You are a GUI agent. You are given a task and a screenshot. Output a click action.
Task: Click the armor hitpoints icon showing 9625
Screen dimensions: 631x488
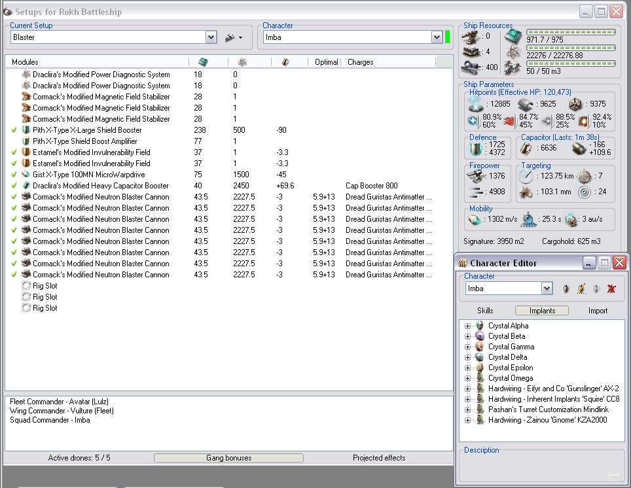[525, 104]
